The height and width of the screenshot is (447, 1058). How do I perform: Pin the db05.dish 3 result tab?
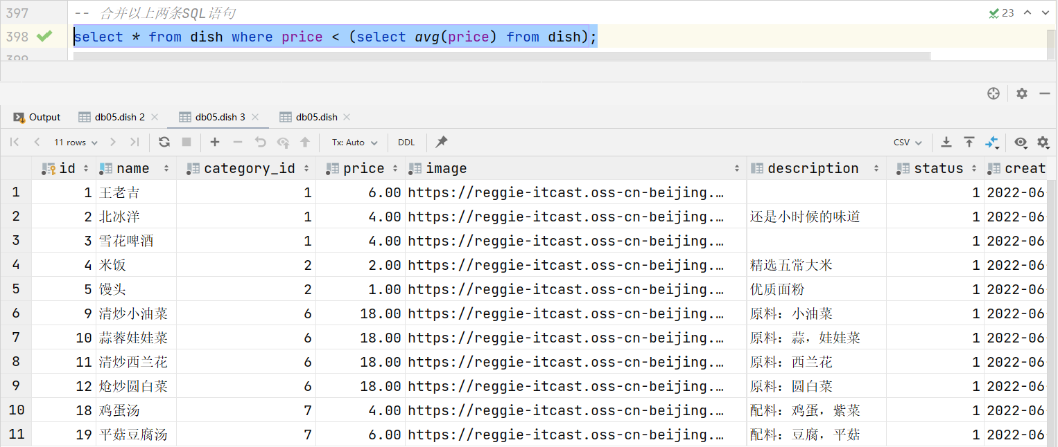[441, 142]
